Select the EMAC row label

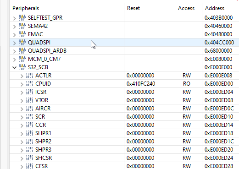coord(35,34)
